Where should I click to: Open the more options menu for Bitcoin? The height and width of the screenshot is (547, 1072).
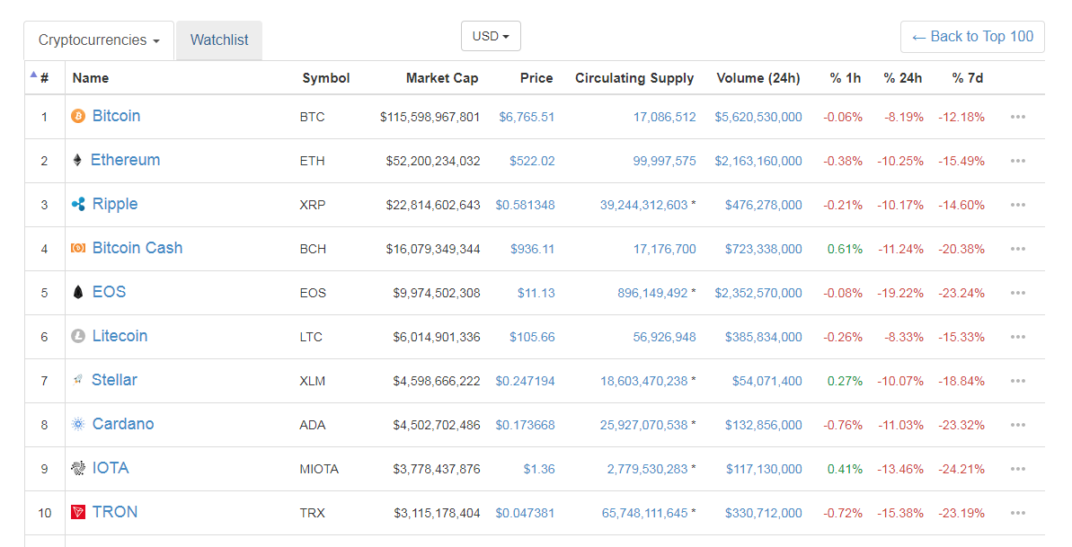[1017, 117]
